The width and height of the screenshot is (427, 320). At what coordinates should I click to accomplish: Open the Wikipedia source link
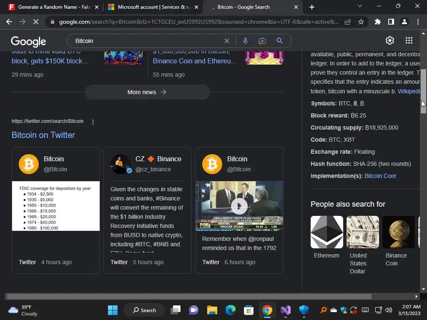pyautogui.click(x=409, y=91)
